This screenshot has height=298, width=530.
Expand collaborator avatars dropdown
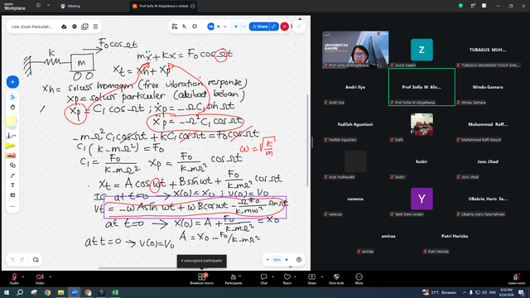[x=225, y=26]
